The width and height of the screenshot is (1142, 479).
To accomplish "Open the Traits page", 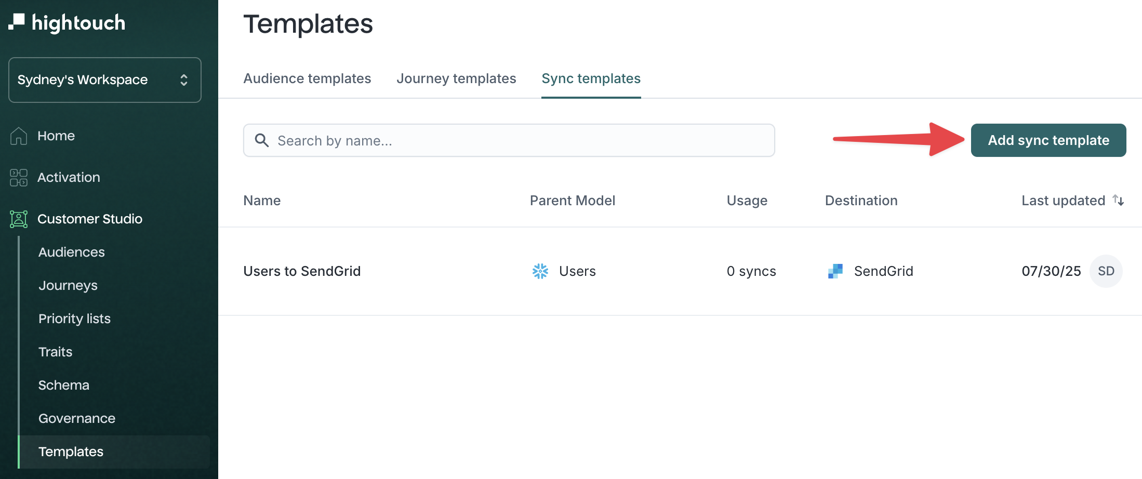I will click(56, 352).
